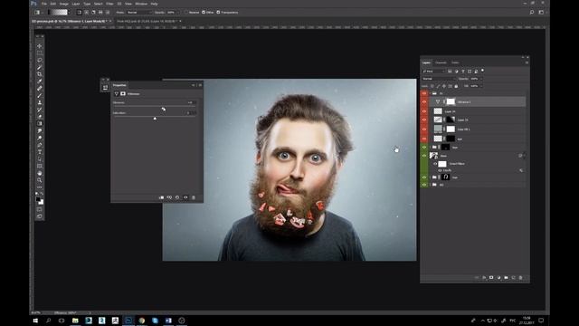Select the Clone Stamp tool

40,102
